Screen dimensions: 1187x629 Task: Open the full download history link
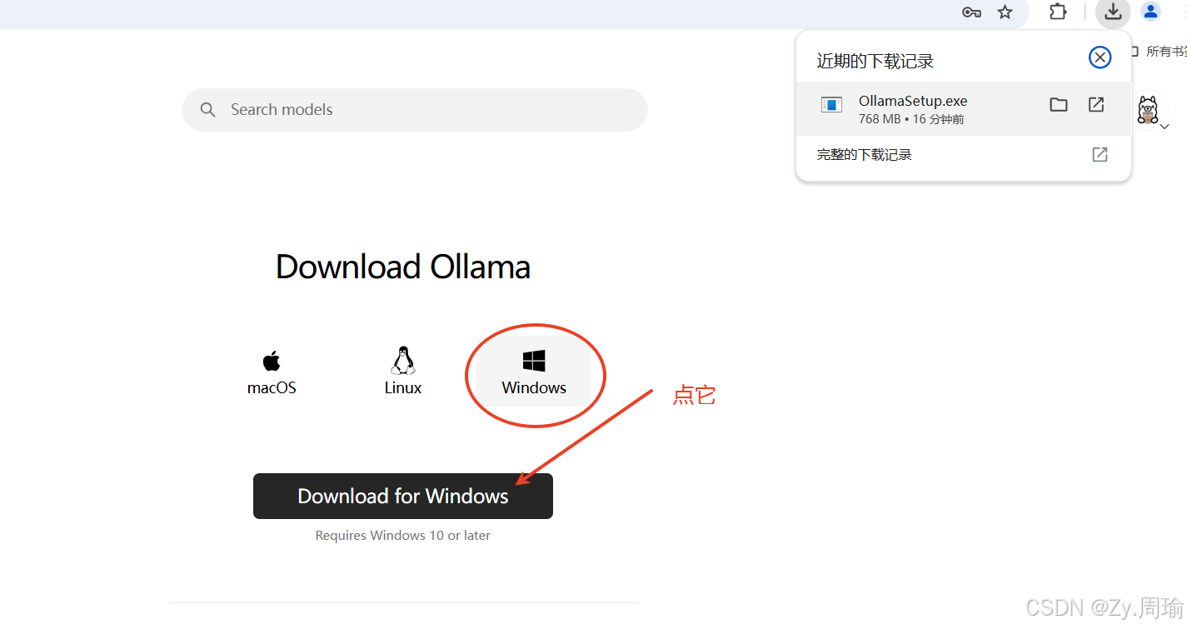[x=864, y=155]
